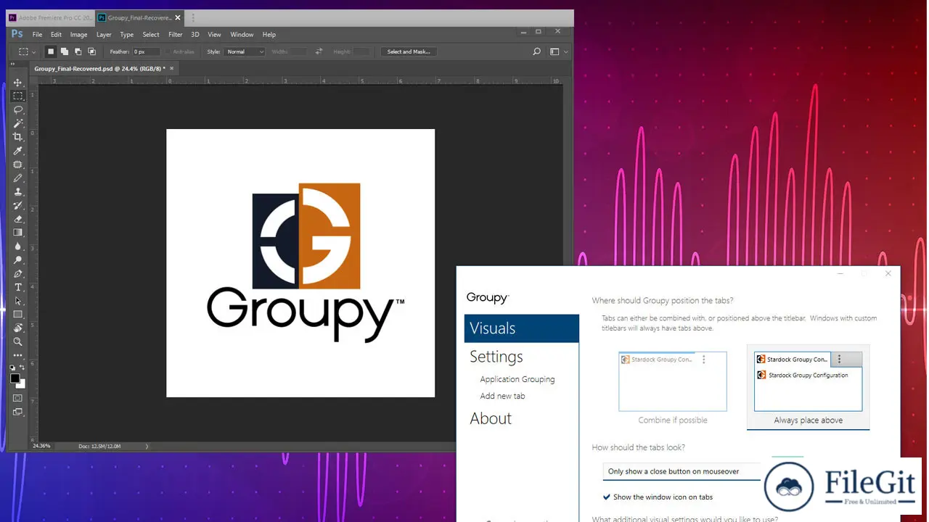The image size is (929, 522).
Task: Open the File menu
Action: tap(37, 34)
